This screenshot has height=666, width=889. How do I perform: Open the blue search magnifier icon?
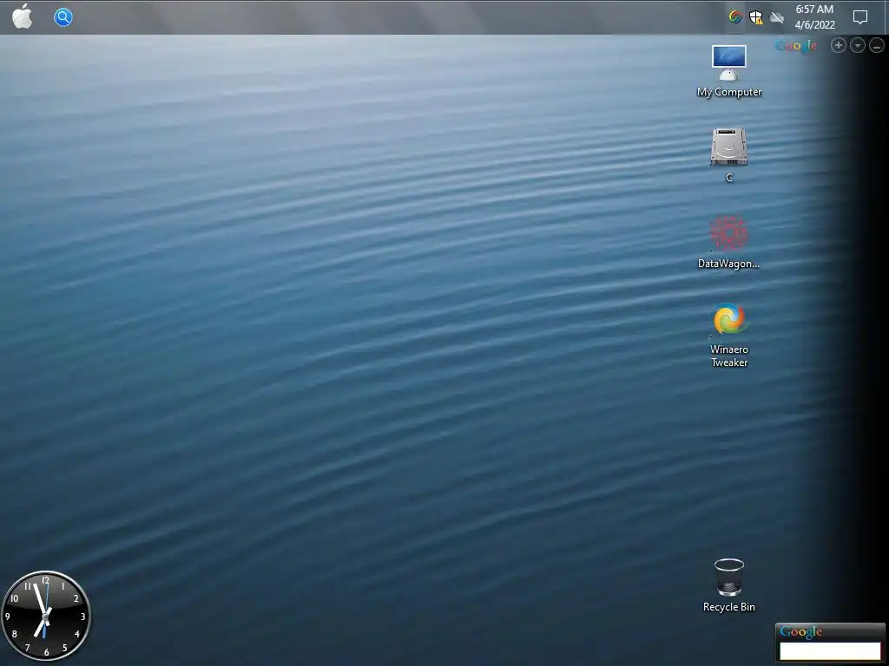[x=63, y=17]
